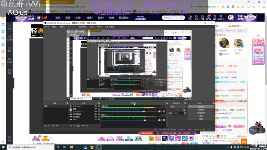Click the 退出 exit button in OBS
This screenshot has height=150, width=267.
click(x=201, y=119)
